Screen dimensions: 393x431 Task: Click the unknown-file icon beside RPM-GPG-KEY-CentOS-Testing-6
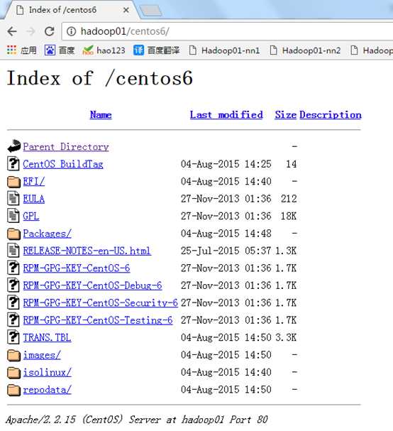(x=13, y=320)
